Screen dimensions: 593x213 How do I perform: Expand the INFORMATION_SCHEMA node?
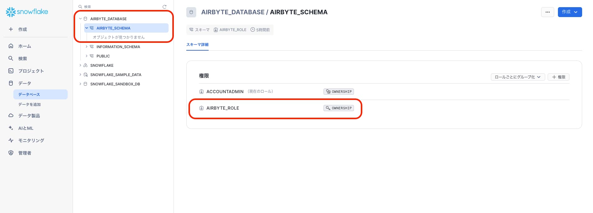(x=87, y=47)
